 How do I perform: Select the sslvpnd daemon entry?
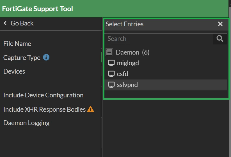(166, 85)
